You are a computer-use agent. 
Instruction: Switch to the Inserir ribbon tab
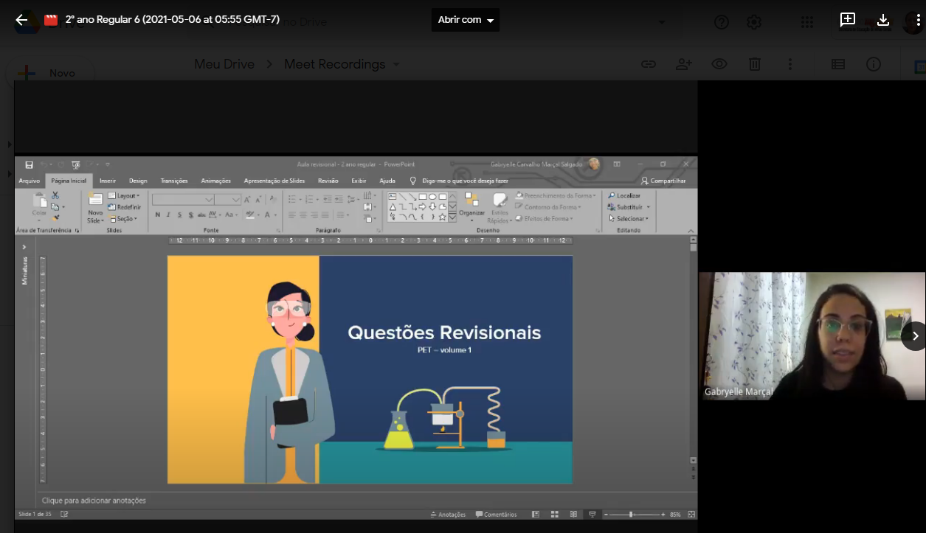[108, 181]
